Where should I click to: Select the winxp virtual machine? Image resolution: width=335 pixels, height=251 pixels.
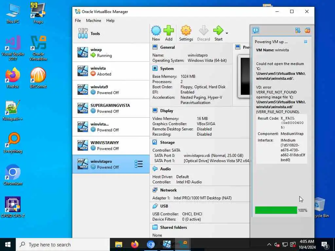(111, 52)
